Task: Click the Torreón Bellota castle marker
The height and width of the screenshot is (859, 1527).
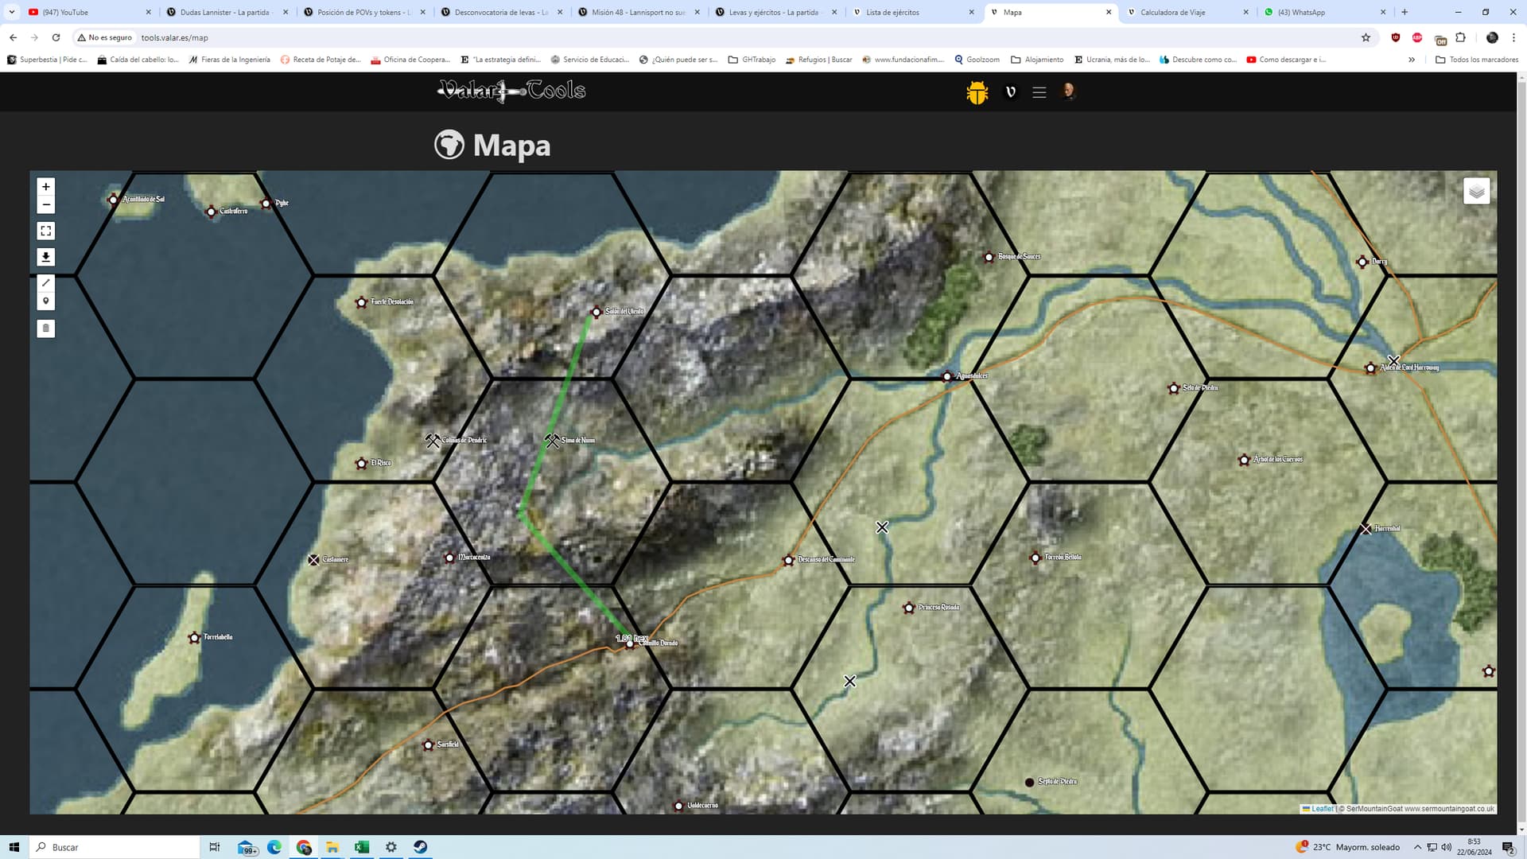Action: (x=1035, y=558)
